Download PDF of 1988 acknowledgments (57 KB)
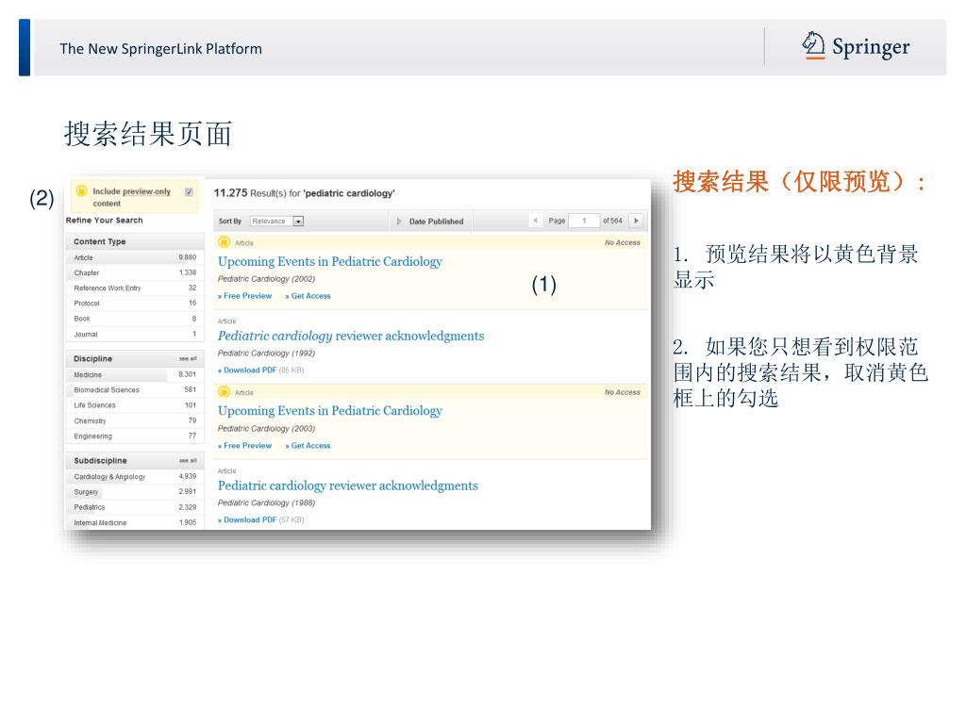Screen dimensions: 966x724 click(x=247, y=519)
